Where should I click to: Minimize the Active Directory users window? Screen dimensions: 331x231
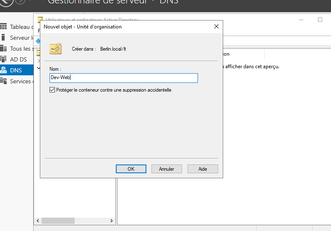coord(301,20)
